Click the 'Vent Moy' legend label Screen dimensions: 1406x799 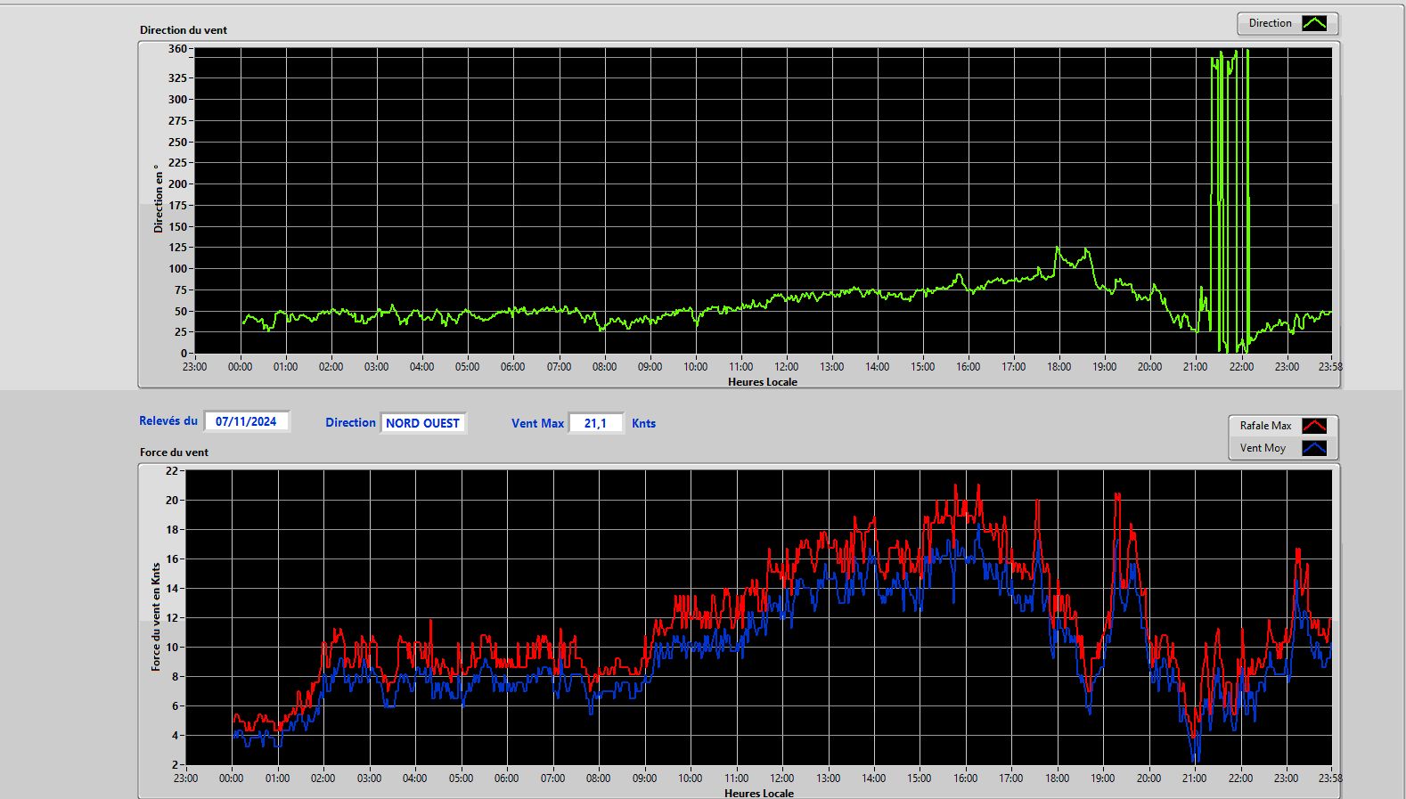[x=1263, y=448]
